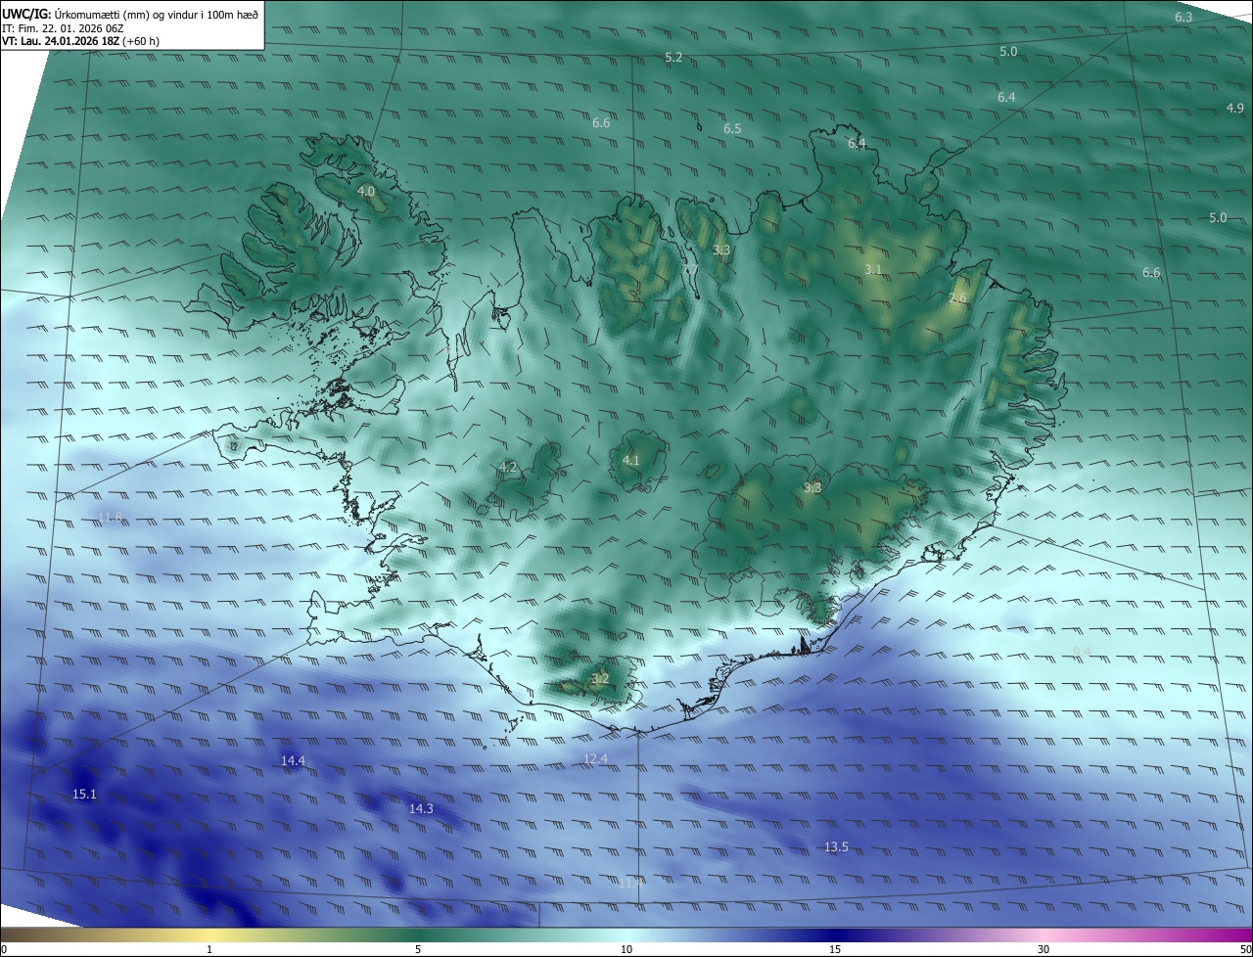1253x957 pixels.
Task: Click the 2.6 value label
Action: 957,298
